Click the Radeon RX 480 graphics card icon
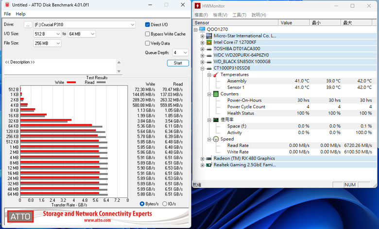This screenshot has width=379, height=229. [x=209, y=159]
